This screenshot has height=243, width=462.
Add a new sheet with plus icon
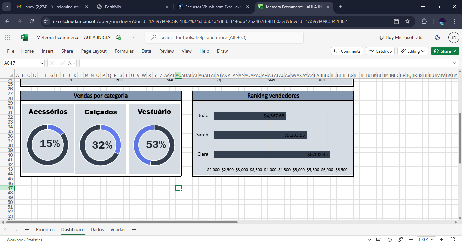(x=134, y=230)
